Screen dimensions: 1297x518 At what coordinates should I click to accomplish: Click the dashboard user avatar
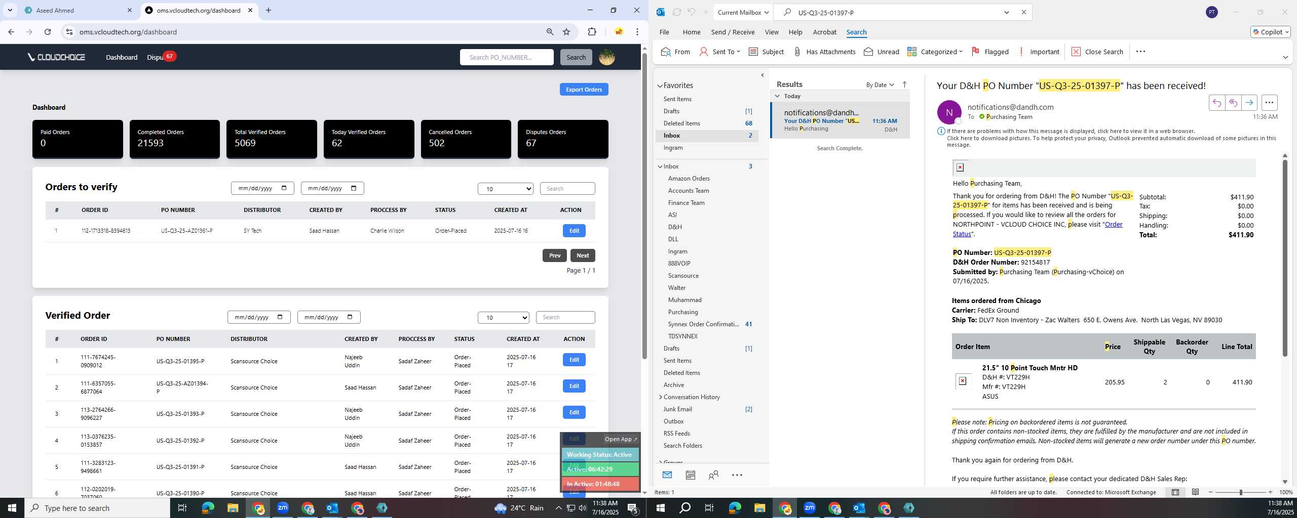click(x=607, y=57)
